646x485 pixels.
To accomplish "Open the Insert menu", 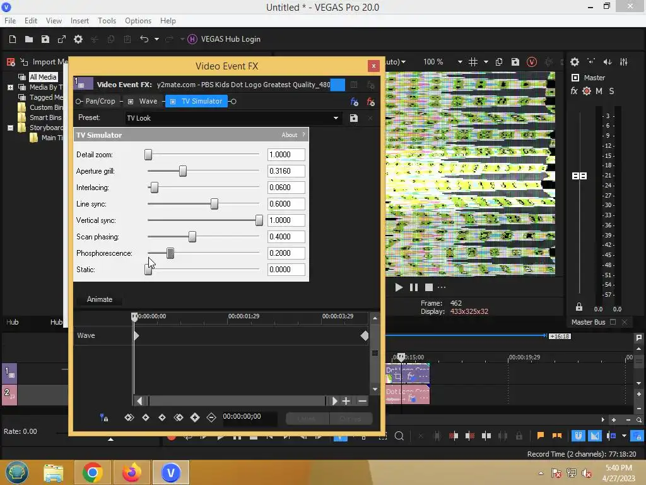I will click(x=79, y=21).
